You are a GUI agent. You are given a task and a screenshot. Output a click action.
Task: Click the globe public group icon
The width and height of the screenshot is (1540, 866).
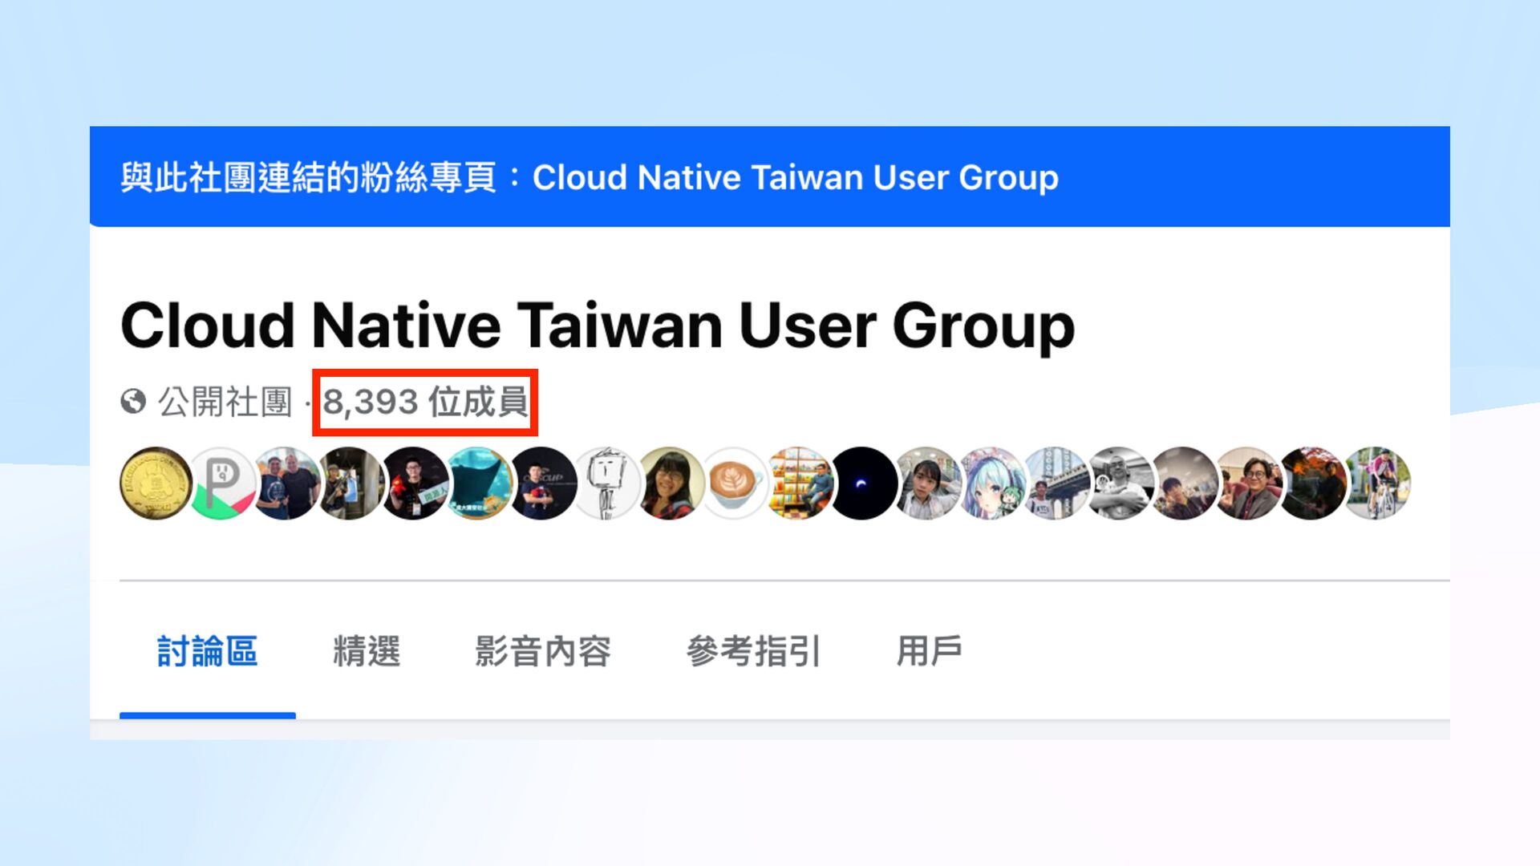[133, 401]
